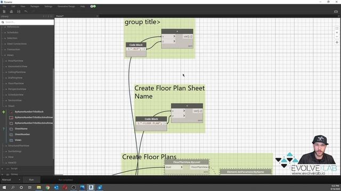Click the Save toolbar icon

(19, 12)
